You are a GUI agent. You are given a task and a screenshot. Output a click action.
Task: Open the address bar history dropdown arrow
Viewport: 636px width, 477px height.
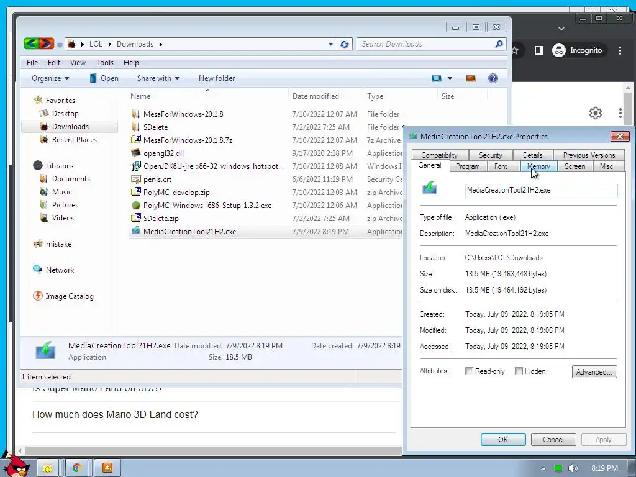click(330, 44)
